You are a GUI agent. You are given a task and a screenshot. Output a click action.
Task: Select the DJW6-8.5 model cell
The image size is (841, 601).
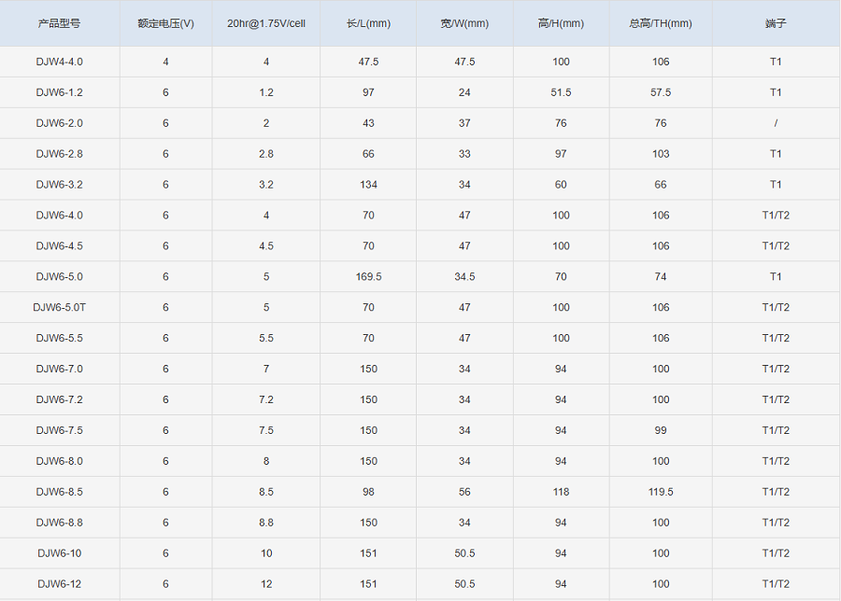[59, 492]
